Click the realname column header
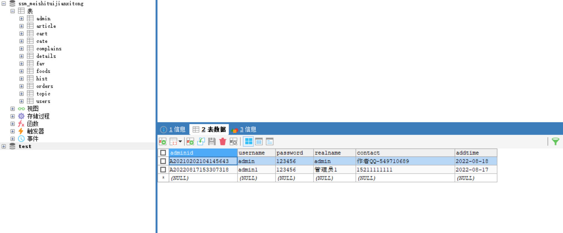Image resolution: width=563 pixels, height=233 pixels. coord(335,153)
